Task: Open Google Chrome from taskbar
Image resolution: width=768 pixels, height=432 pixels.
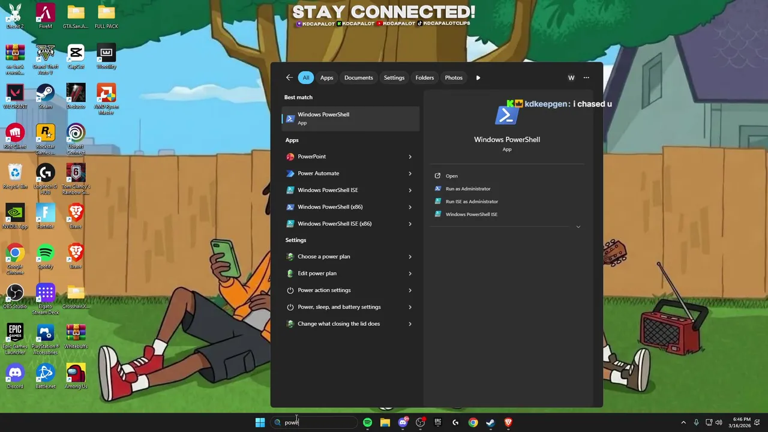Action: point(473,422)
